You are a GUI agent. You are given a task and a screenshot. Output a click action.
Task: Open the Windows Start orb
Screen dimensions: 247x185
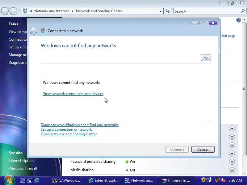(9, 180)
